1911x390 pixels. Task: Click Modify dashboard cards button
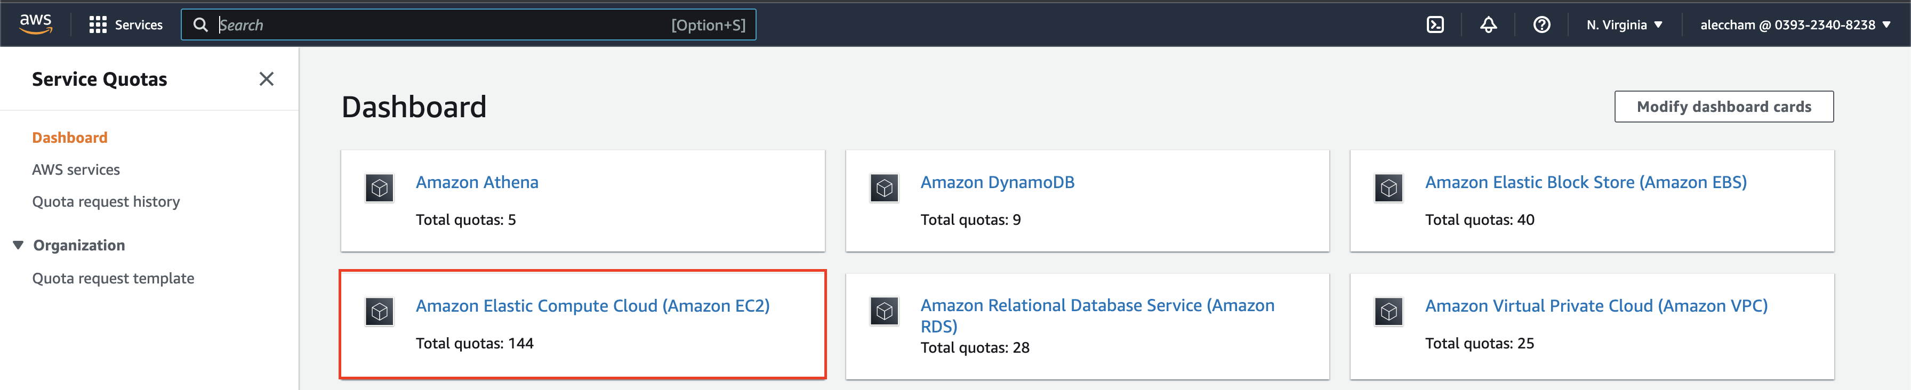tap(1724, 107)
